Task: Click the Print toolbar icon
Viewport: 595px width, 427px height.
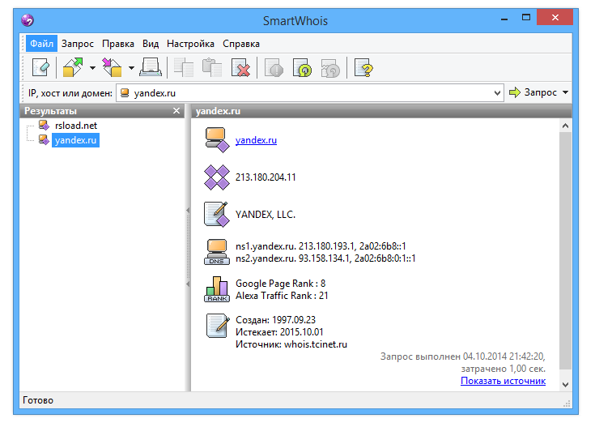Action: click(x=151, y=67)
